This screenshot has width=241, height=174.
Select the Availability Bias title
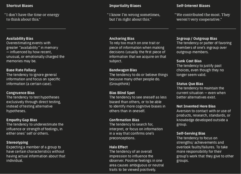[x=20, y=39]
